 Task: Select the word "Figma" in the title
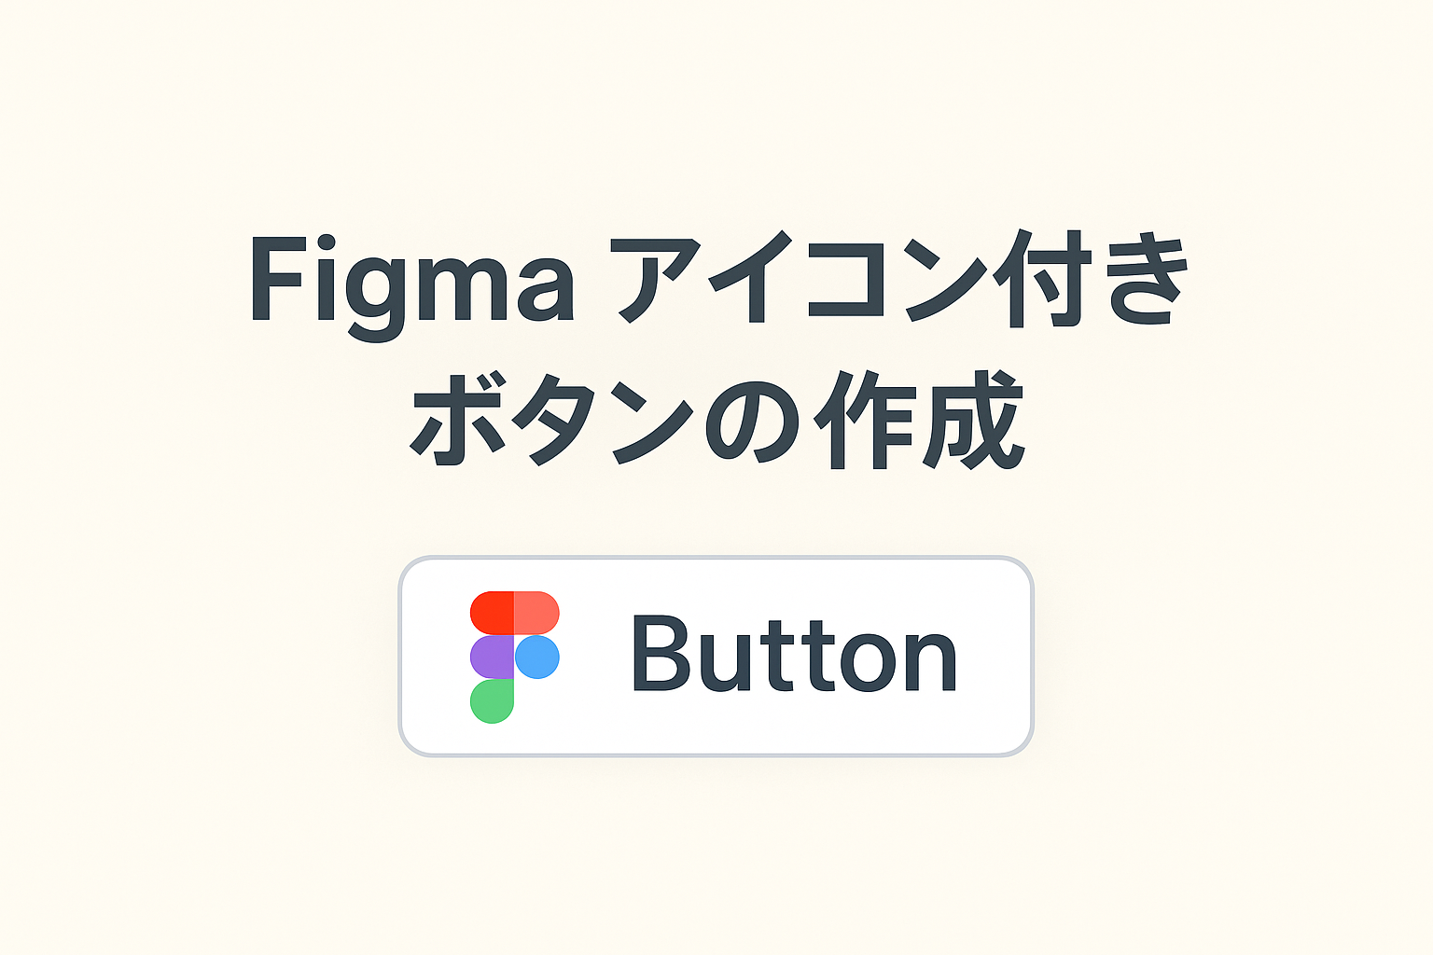coord(410,284)
